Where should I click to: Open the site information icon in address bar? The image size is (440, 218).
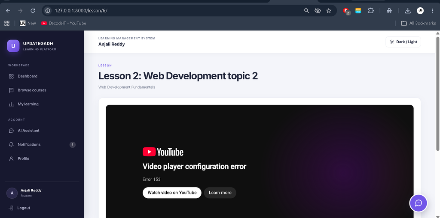click(48, 11)
